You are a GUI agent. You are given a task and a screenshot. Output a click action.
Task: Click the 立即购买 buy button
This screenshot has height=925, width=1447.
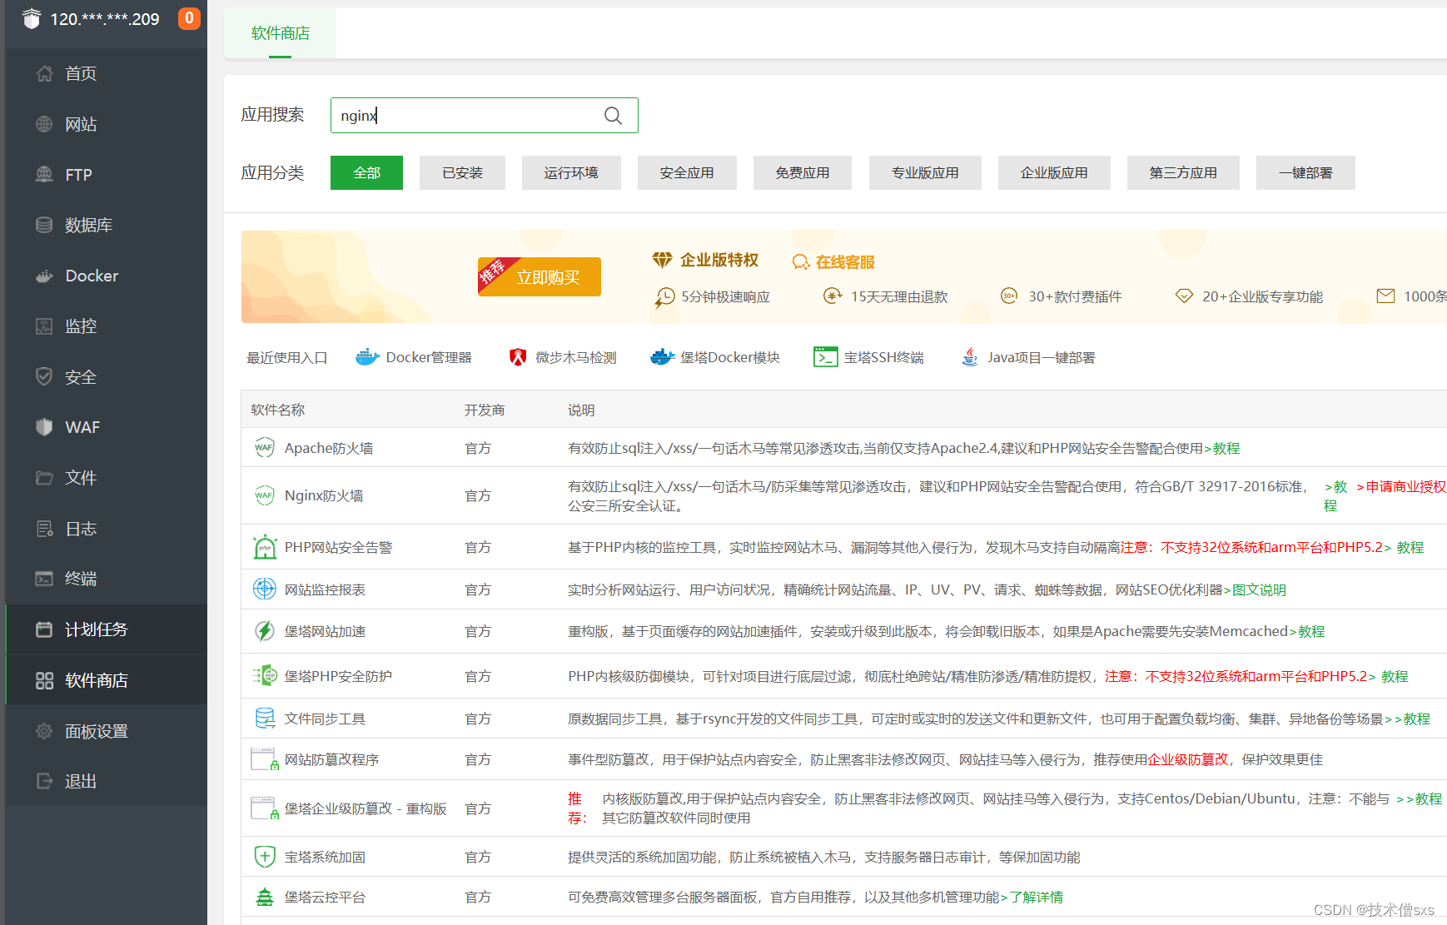[540, 277]
